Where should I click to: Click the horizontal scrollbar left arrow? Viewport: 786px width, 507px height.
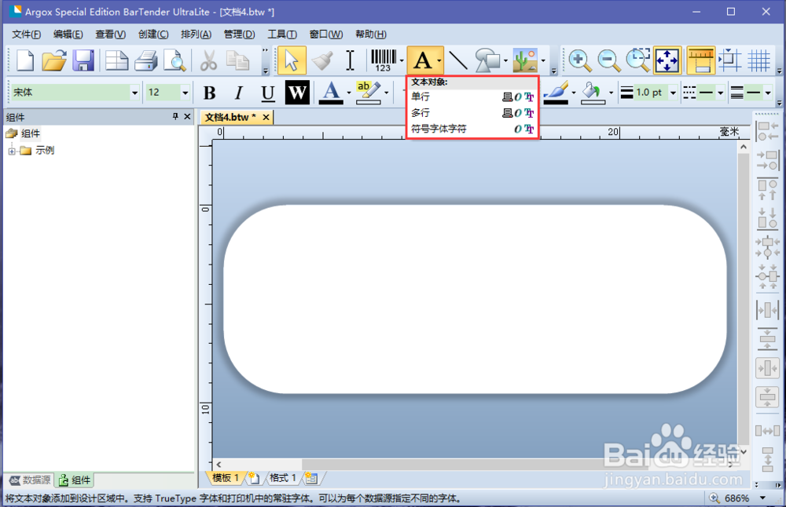tap(219, 464)
